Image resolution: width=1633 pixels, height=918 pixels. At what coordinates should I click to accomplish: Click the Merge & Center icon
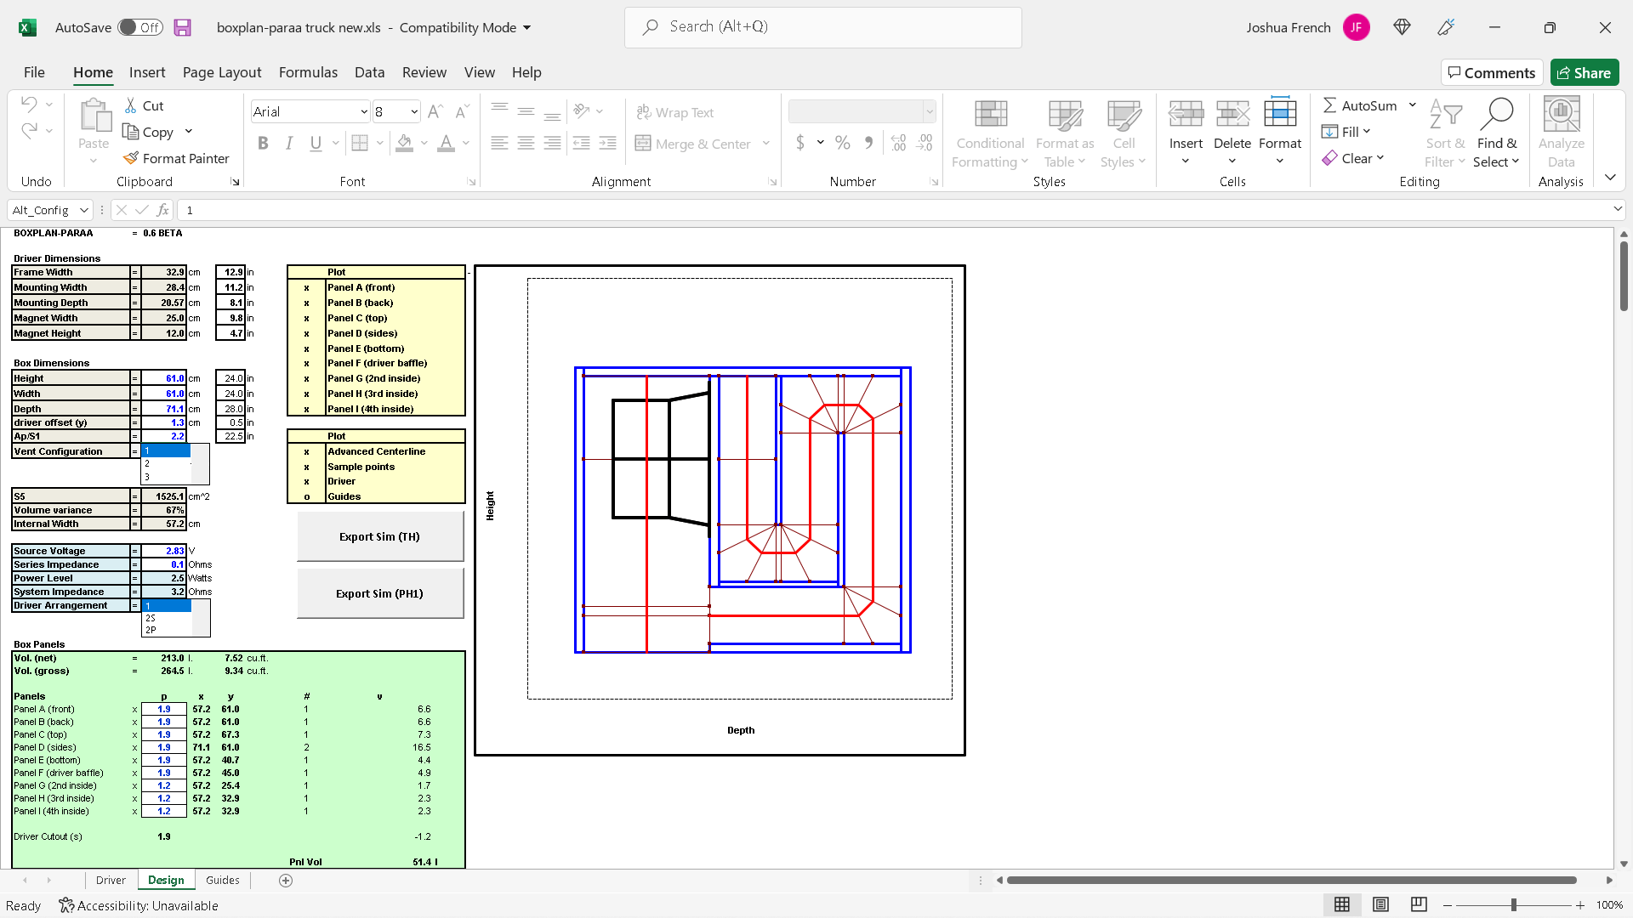(643, 144)
